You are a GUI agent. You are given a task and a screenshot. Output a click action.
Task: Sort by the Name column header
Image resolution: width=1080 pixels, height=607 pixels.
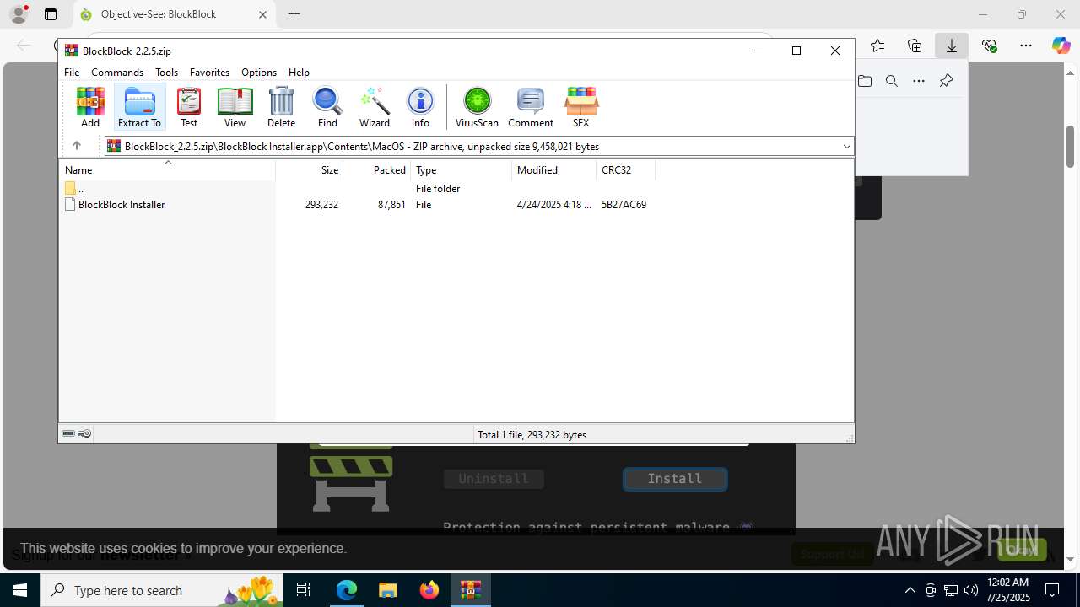[167, 169]
